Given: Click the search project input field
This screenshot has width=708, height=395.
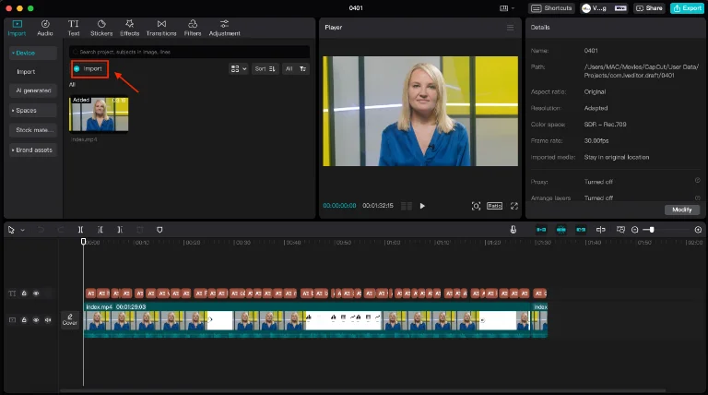Looking at the screenshot, I should tap(190, 52).
